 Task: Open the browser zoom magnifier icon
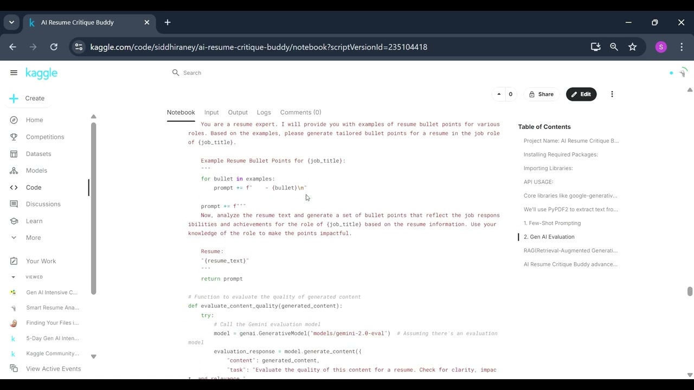[614, 47]
